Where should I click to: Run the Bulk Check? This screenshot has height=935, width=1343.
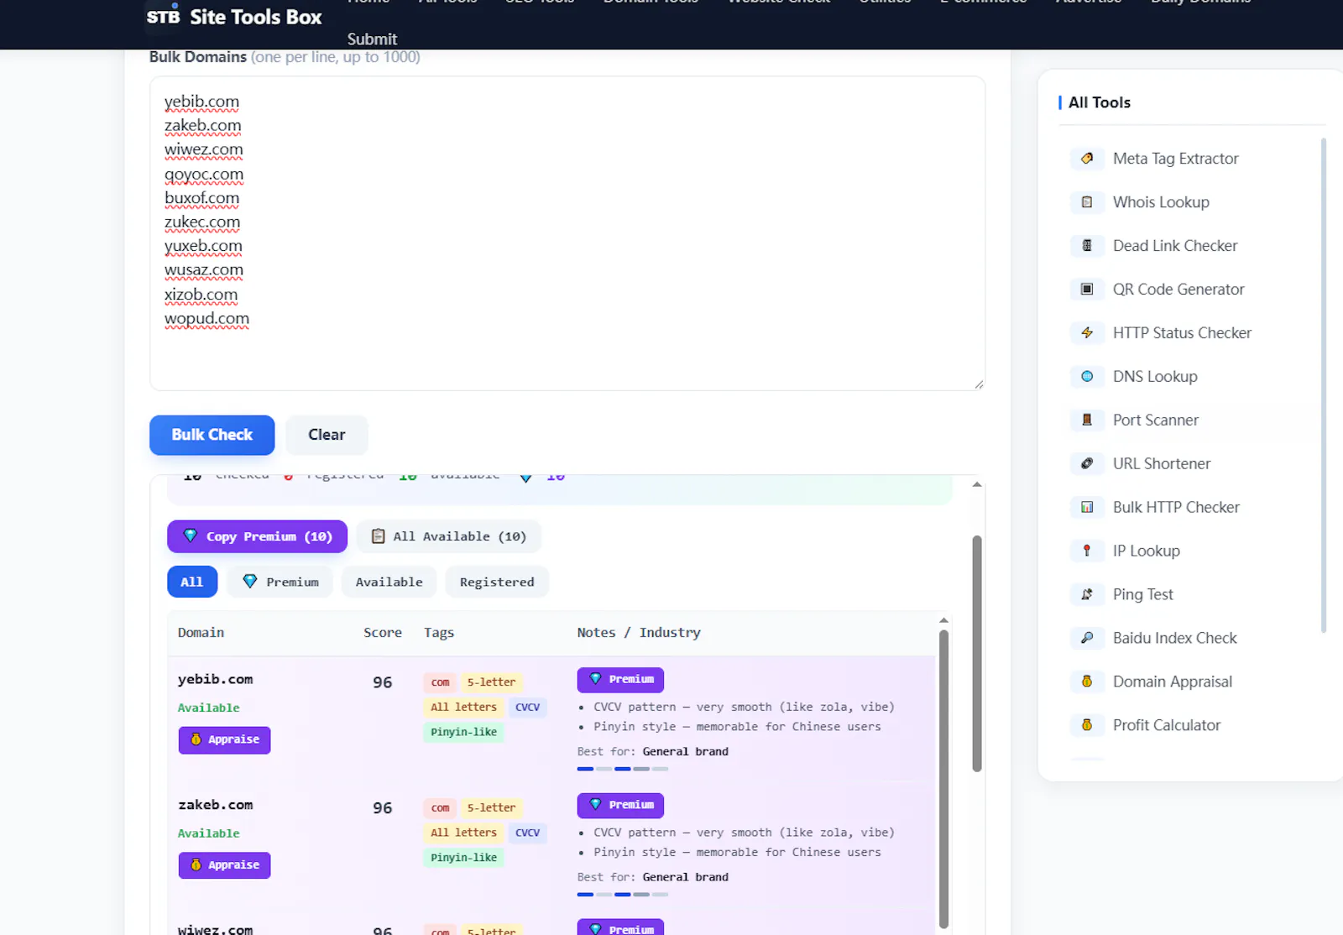tap(212, 435)
